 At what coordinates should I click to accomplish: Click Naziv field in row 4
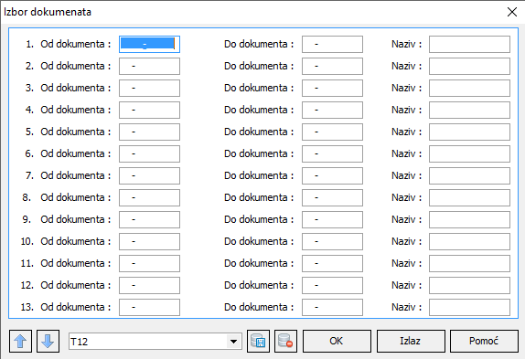pos(469,110)
